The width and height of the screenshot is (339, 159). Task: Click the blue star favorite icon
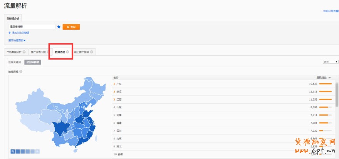tap(59, 27)
